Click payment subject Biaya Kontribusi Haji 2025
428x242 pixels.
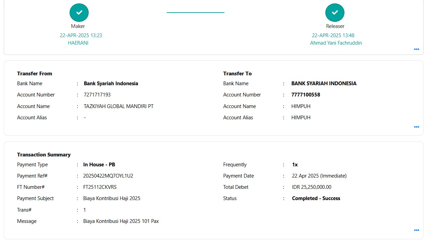tap(112, 198)
